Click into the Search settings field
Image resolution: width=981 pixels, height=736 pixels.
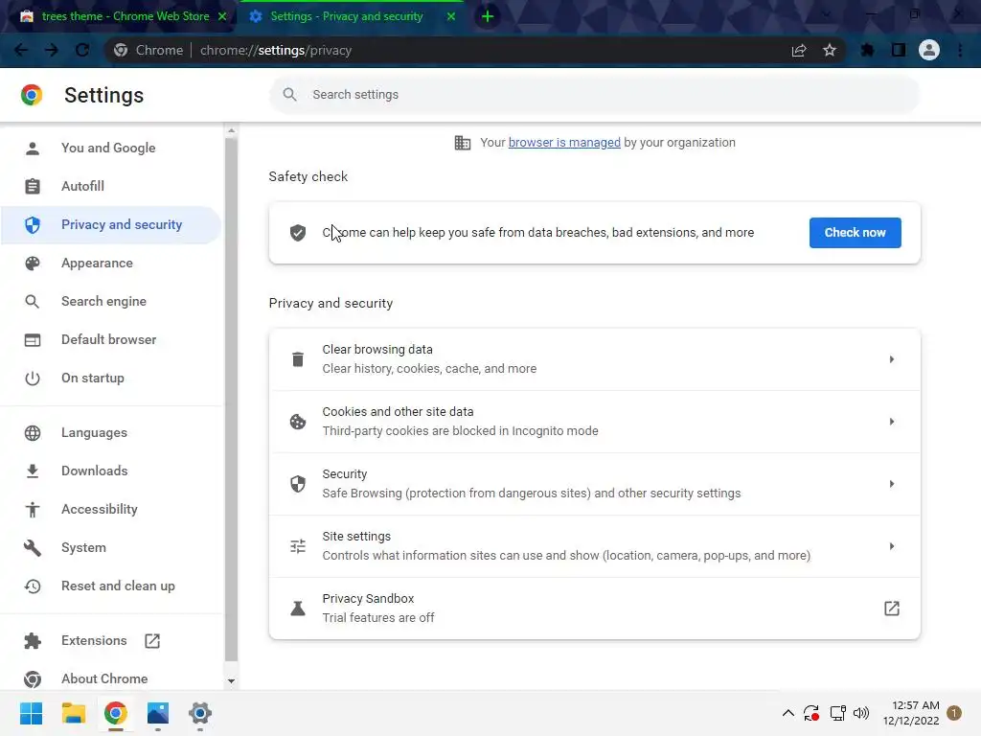tap(594, 95)
